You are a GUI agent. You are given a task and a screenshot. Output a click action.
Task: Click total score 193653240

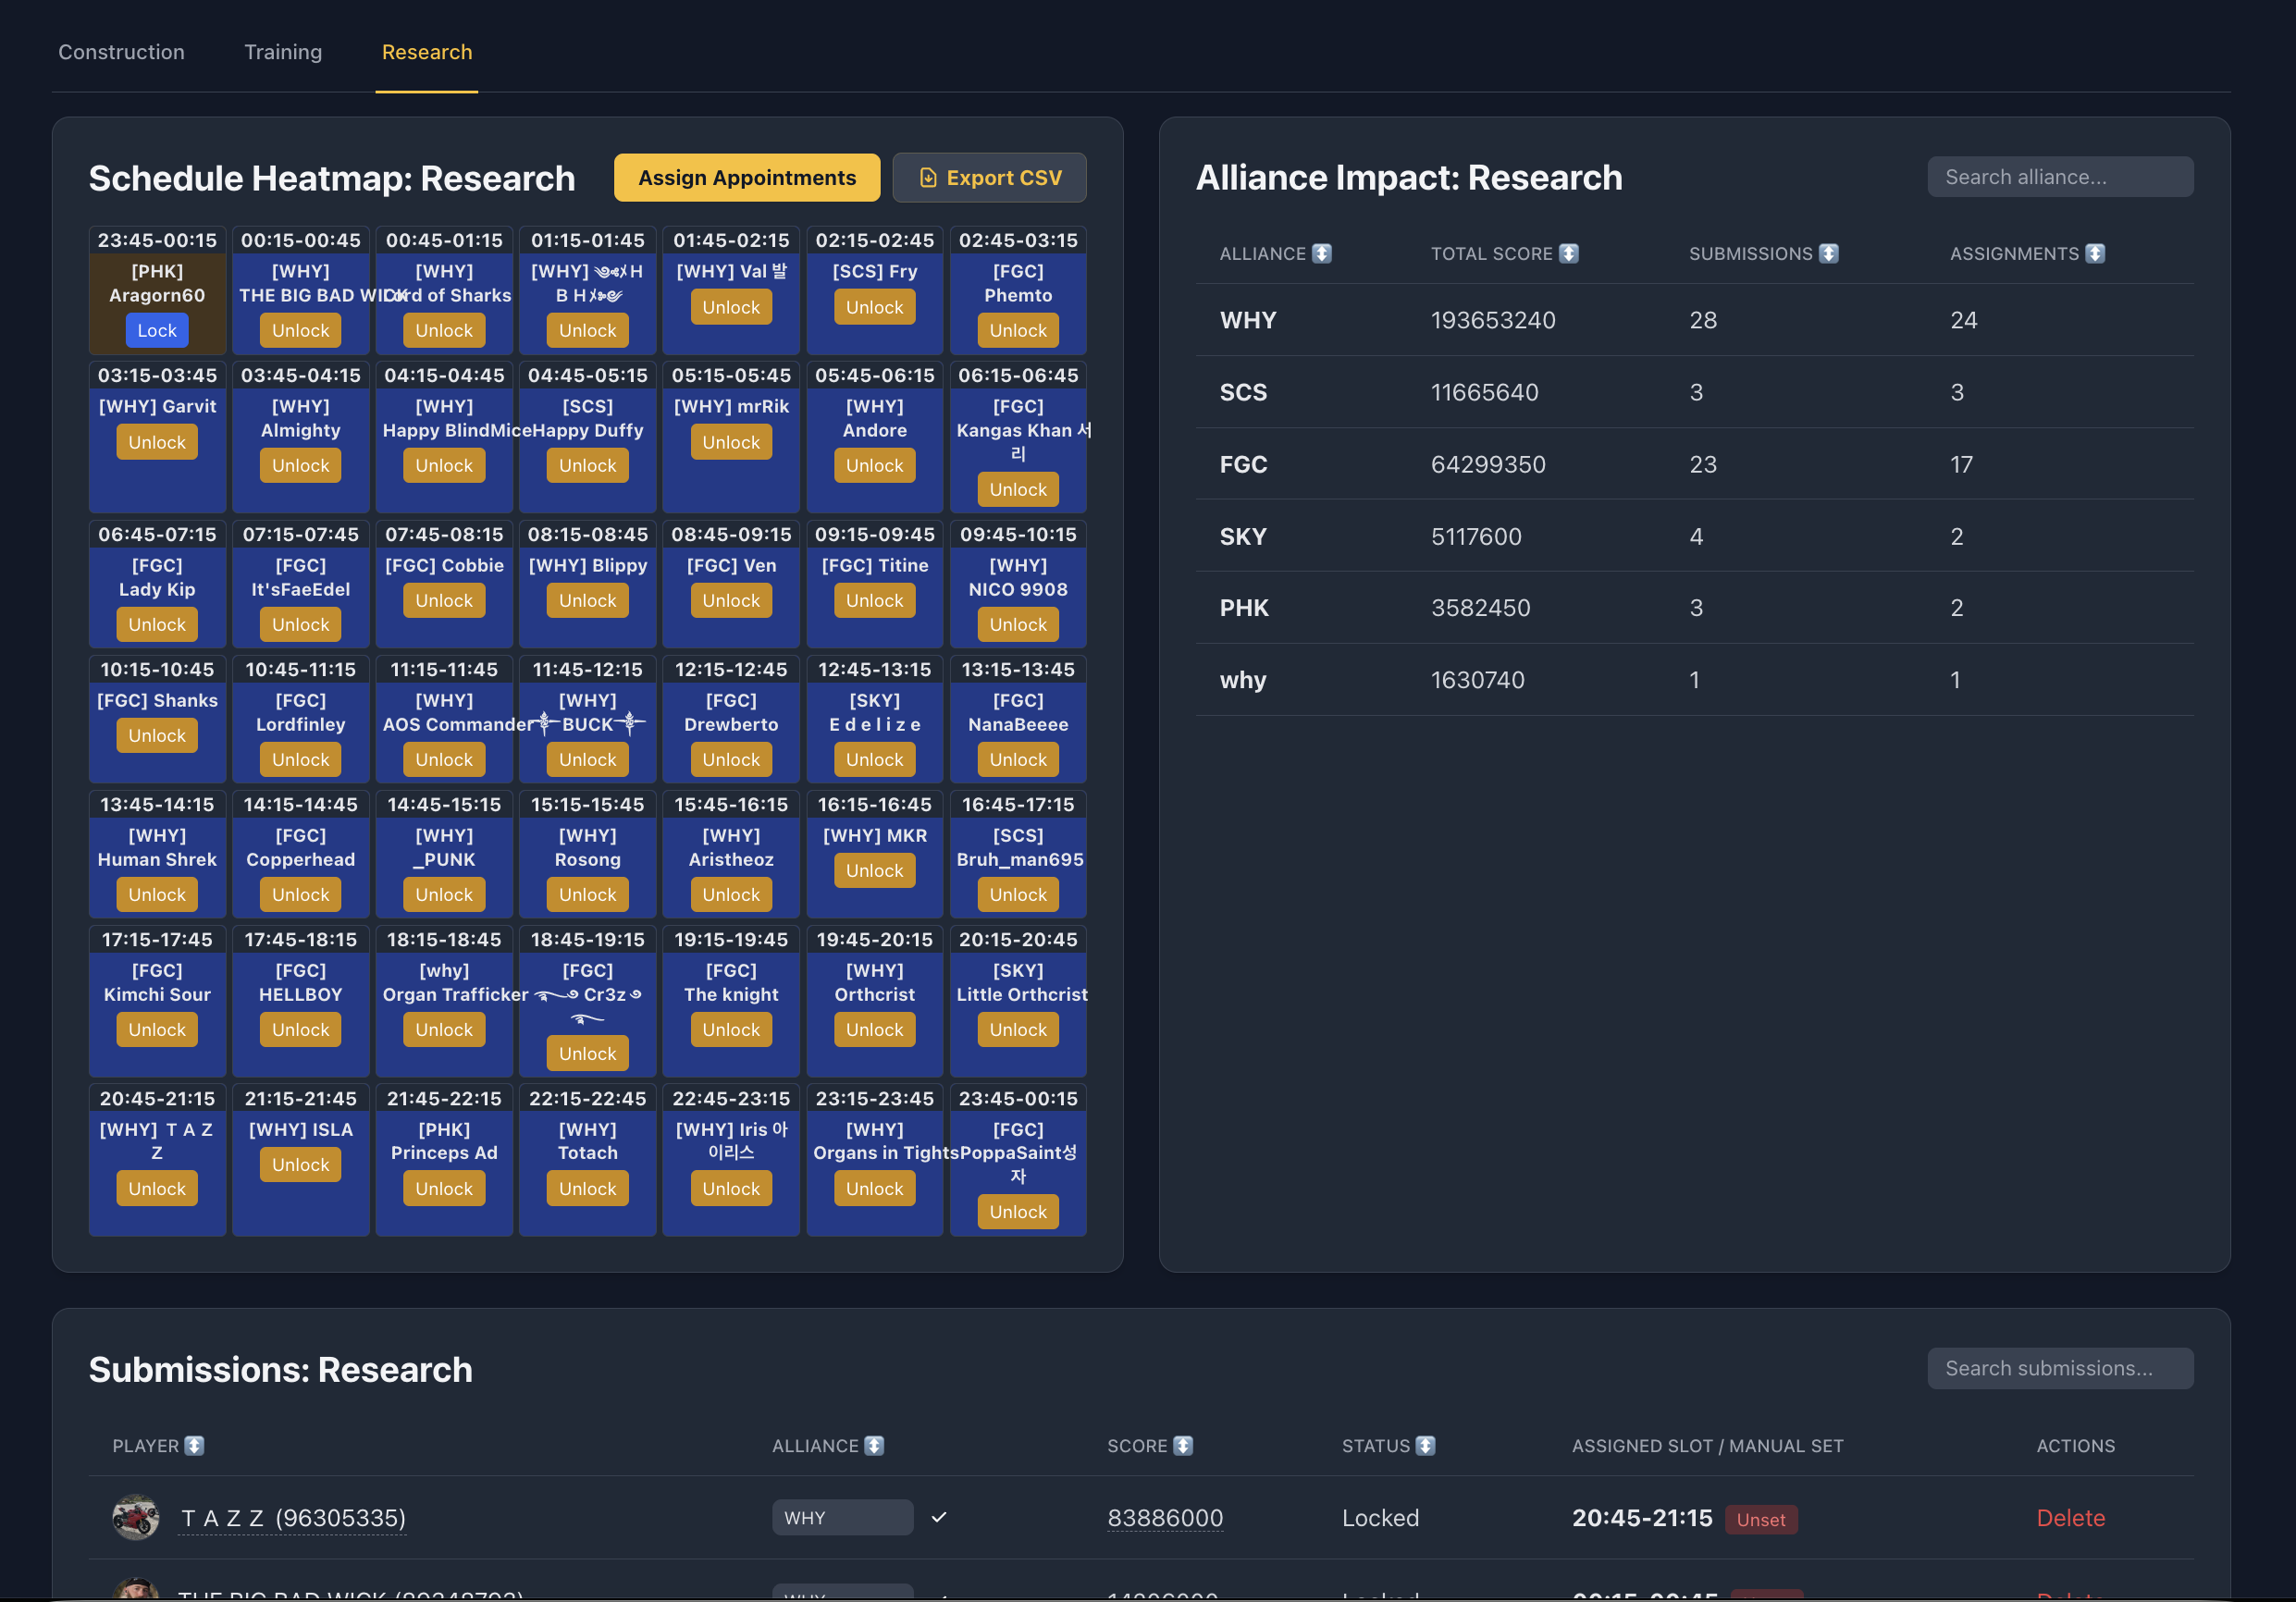pyautogui.click(x=1492, y=320)
